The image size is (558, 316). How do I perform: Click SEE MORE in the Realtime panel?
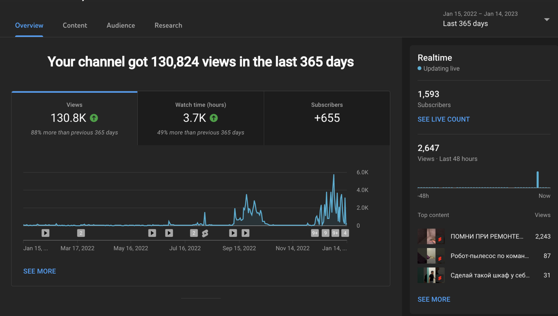coord(434,299)
